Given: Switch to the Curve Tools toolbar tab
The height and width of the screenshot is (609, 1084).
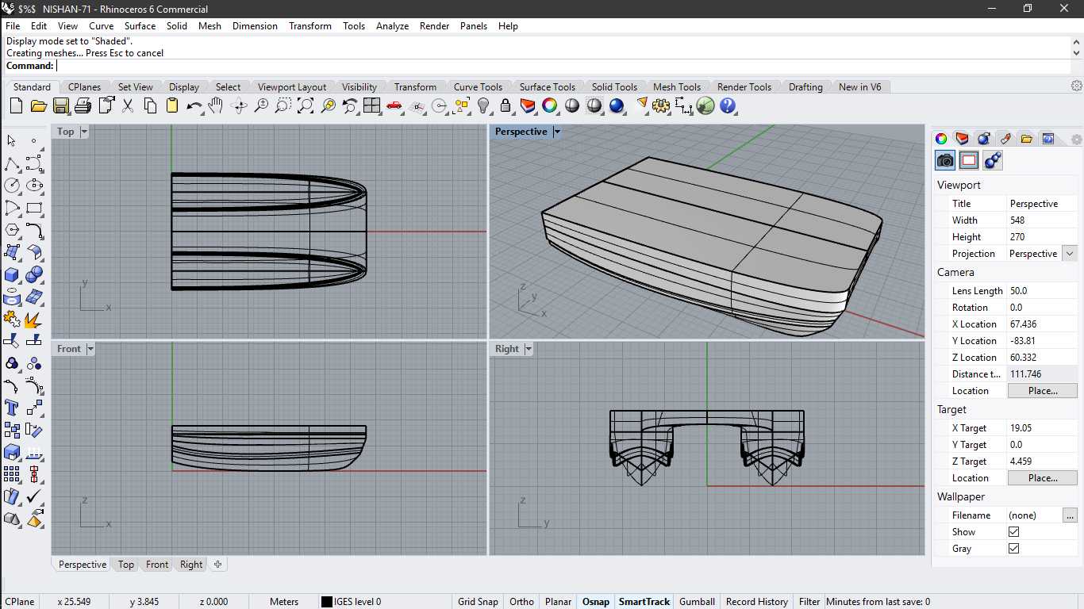Looking at the screenshot, I should (478, 87).
